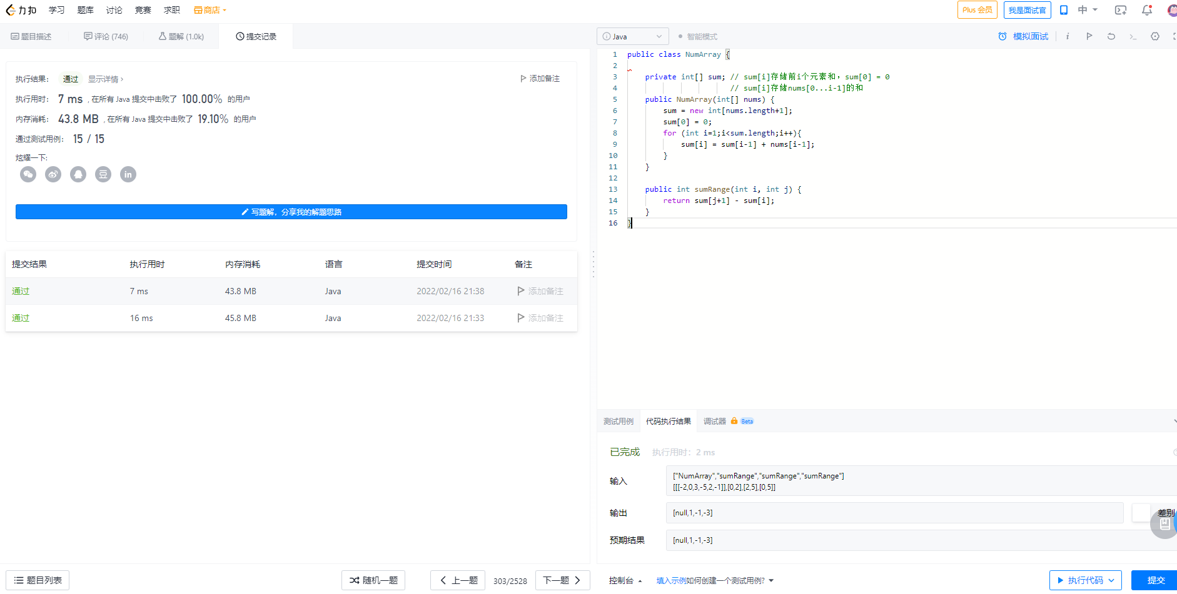The width and height of the screenshot is (1177, 594).
Task: Switch to the 测试用例 tab
Action: [x=619, y=422]
